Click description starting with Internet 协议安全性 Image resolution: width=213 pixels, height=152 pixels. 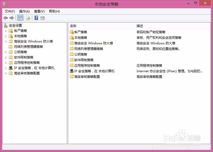click(170, 71)
